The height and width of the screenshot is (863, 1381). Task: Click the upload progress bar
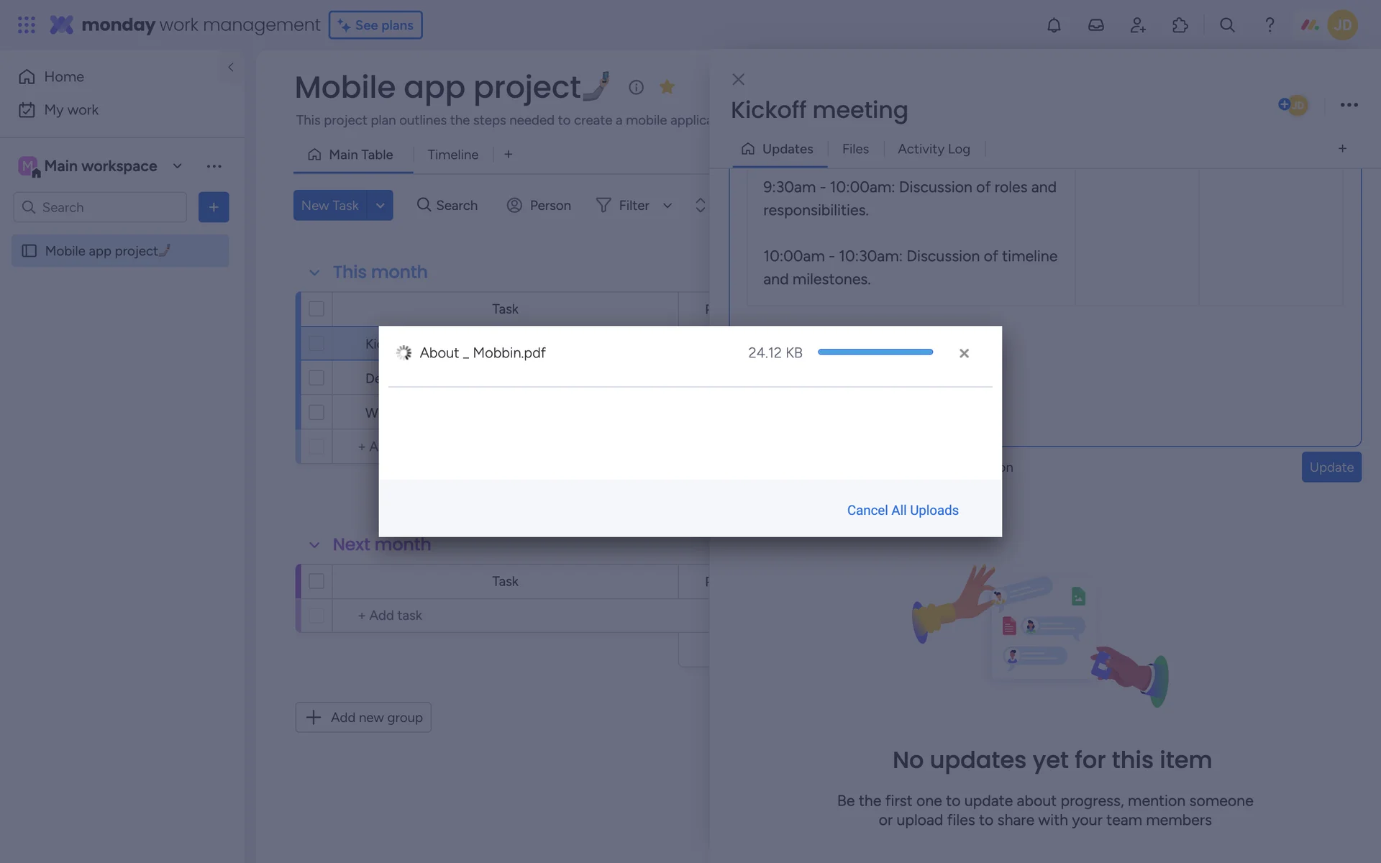pos(875,352)
